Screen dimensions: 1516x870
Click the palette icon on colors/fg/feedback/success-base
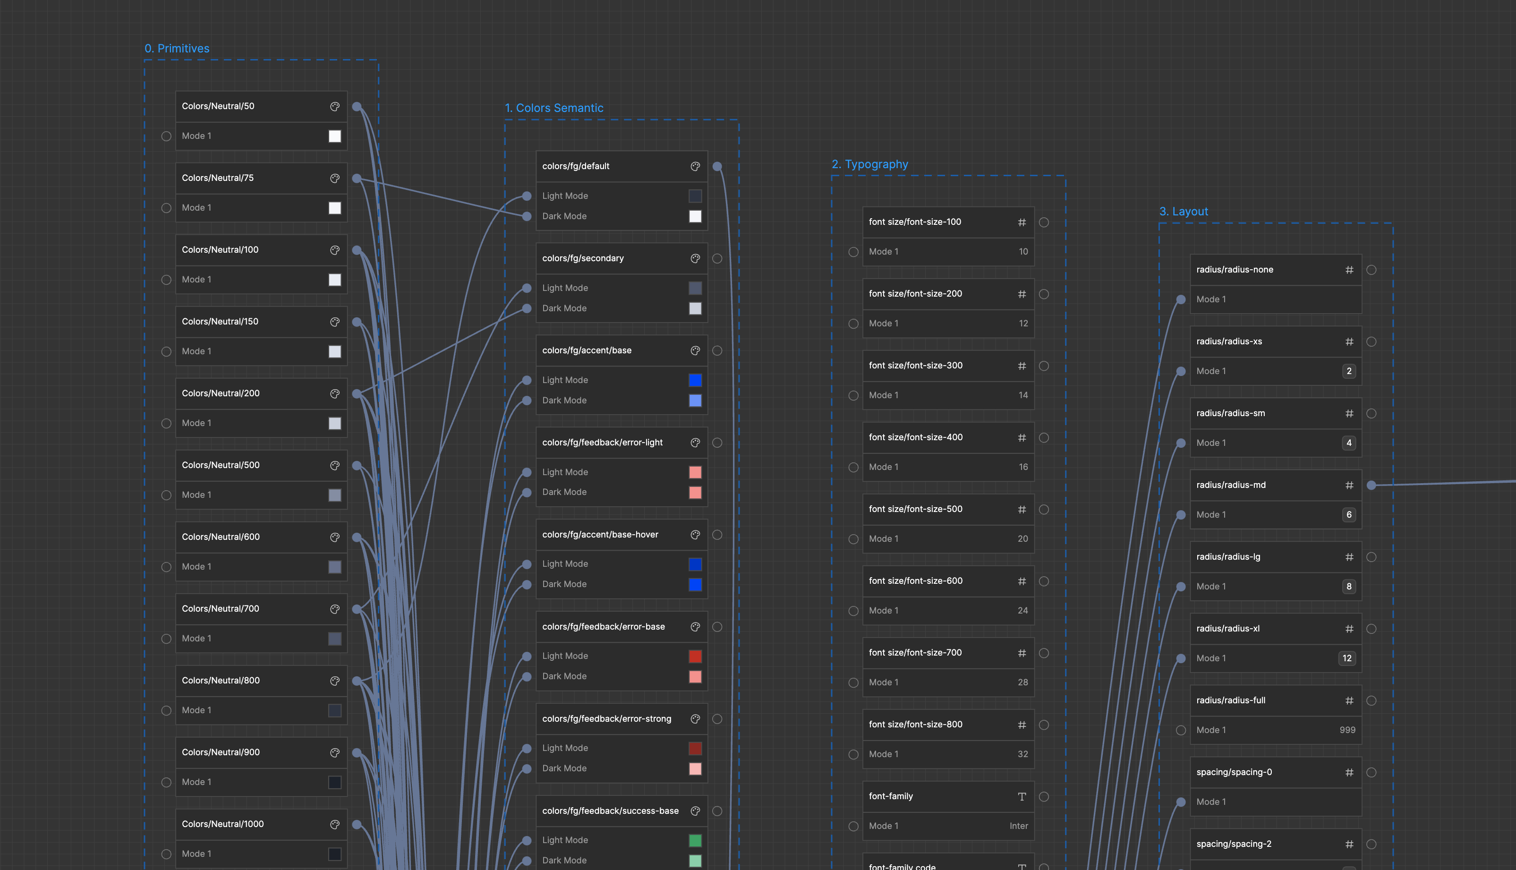695,811
